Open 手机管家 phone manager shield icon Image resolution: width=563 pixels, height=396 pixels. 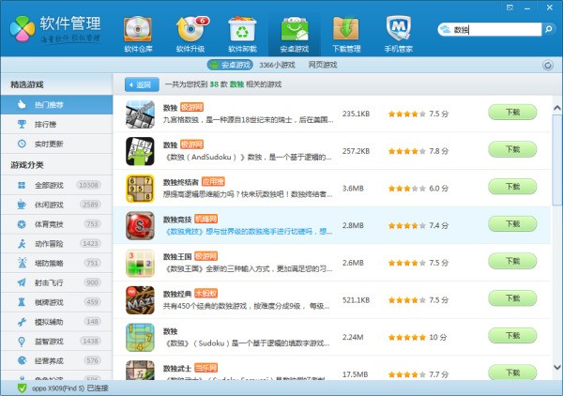[399, 34]
